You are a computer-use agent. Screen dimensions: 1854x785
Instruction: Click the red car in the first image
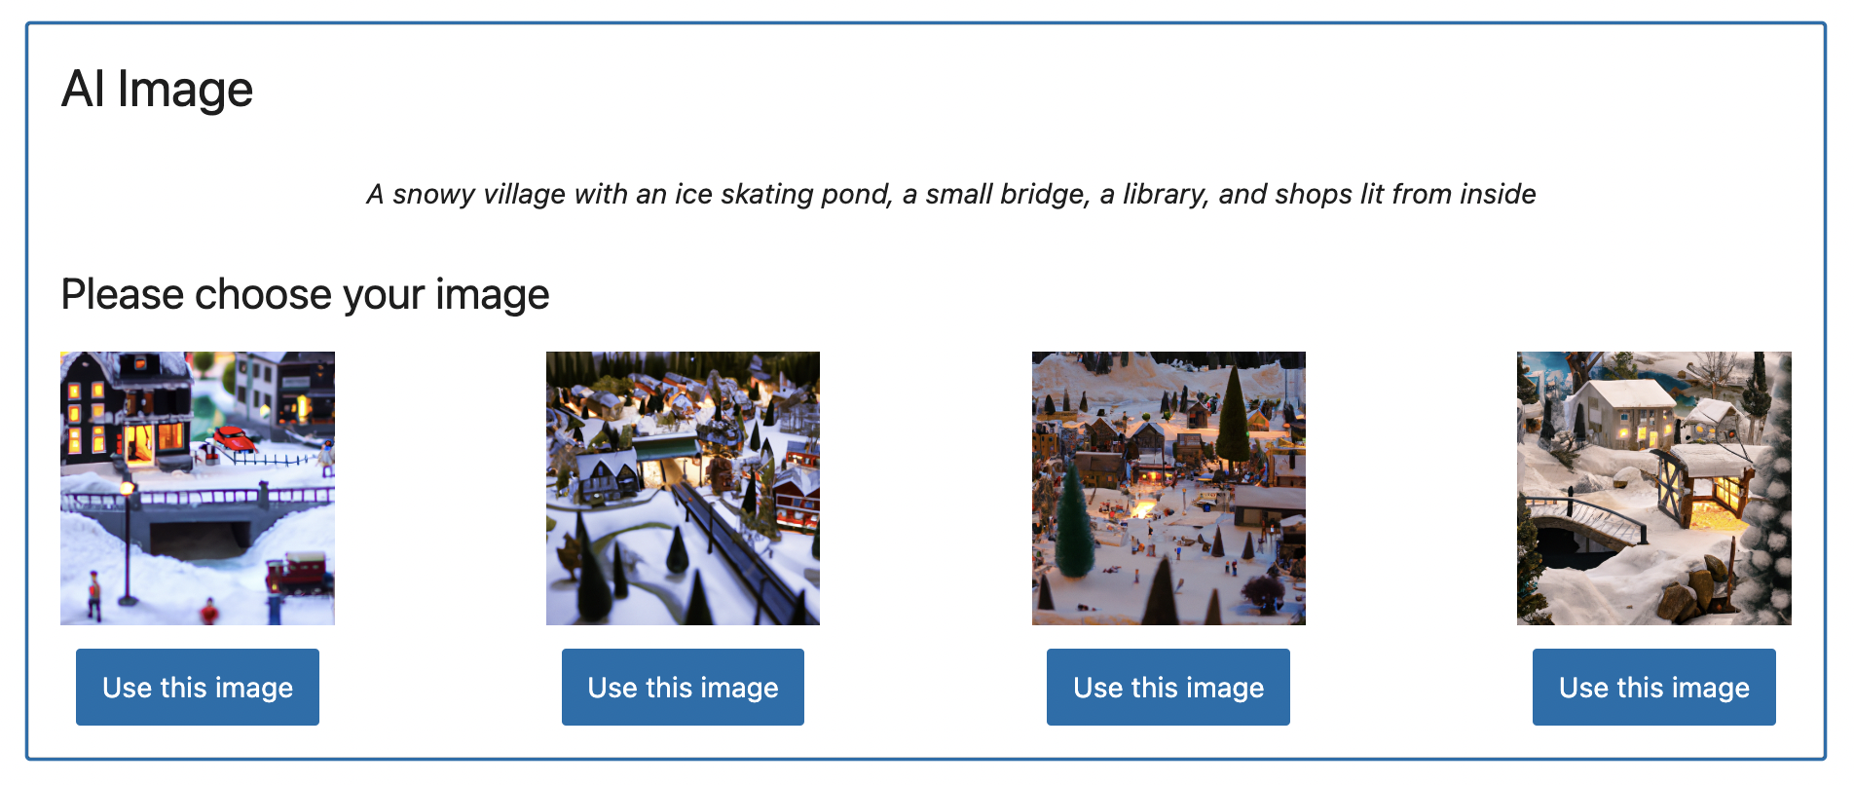pos(233,437)
